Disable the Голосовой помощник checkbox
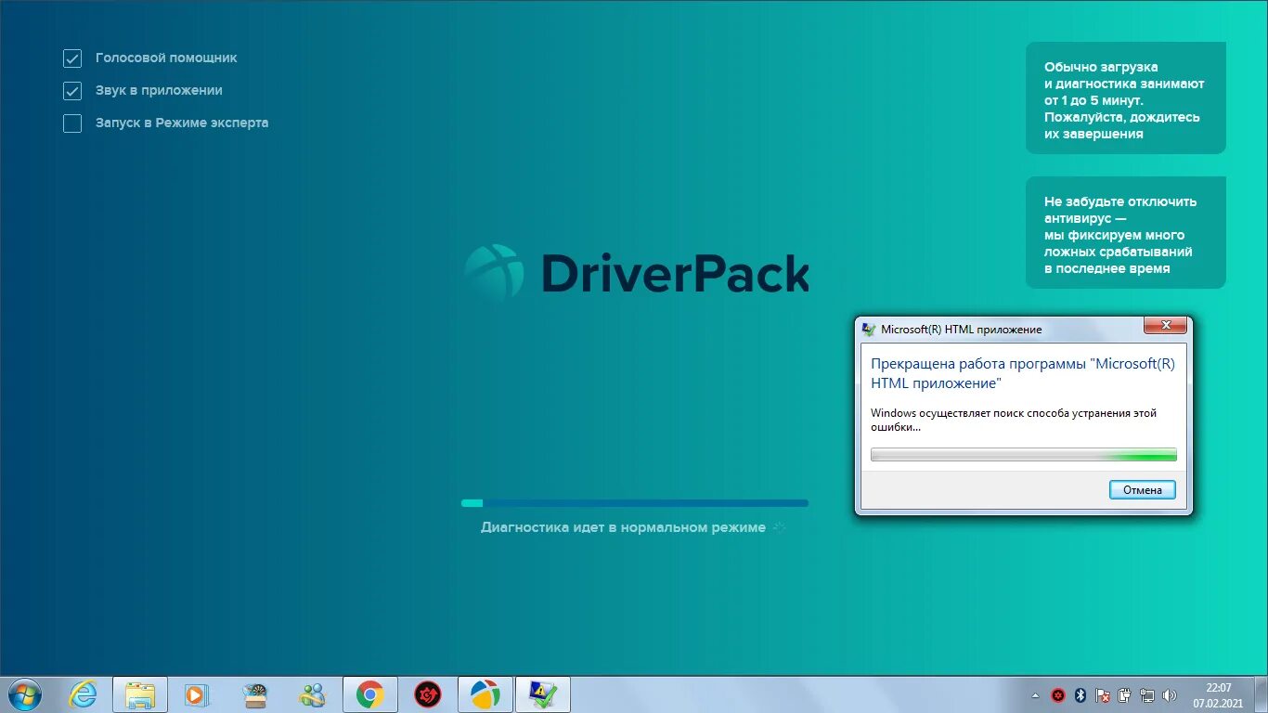 click(x=72, y=58)
